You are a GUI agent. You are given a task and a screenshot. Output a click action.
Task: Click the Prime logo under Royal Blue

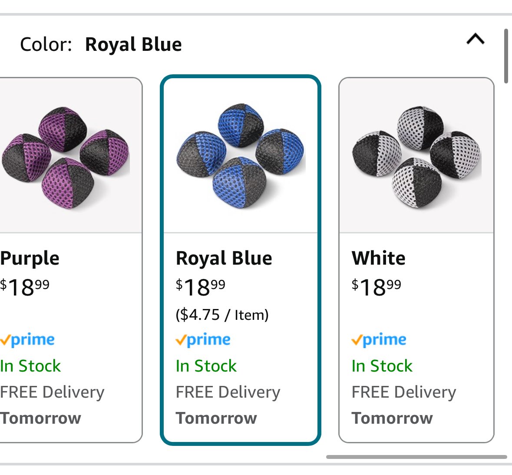pyautogui.click(x=203, y=340)
